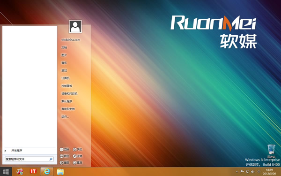Launch the red IT icon on taskbar
The image size is (281, 176).
click(x=33, y=171)
